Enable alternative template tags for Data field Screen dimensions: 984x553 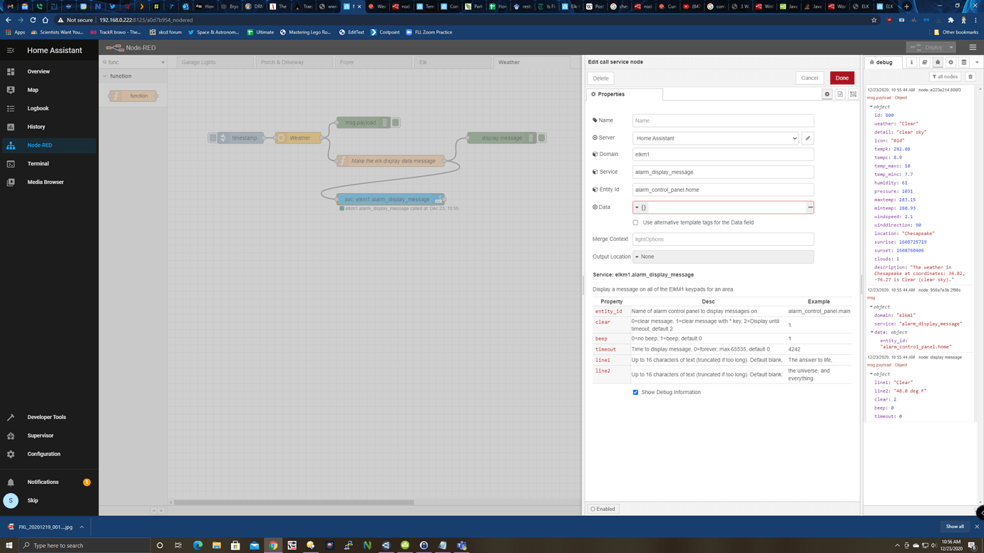pyautogui.click(x=635, y=222)
